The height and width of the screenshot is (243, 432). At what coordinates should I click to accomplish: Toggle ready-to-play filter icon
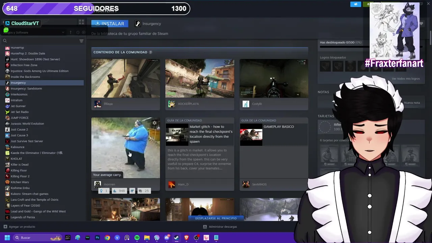[84, 32]
